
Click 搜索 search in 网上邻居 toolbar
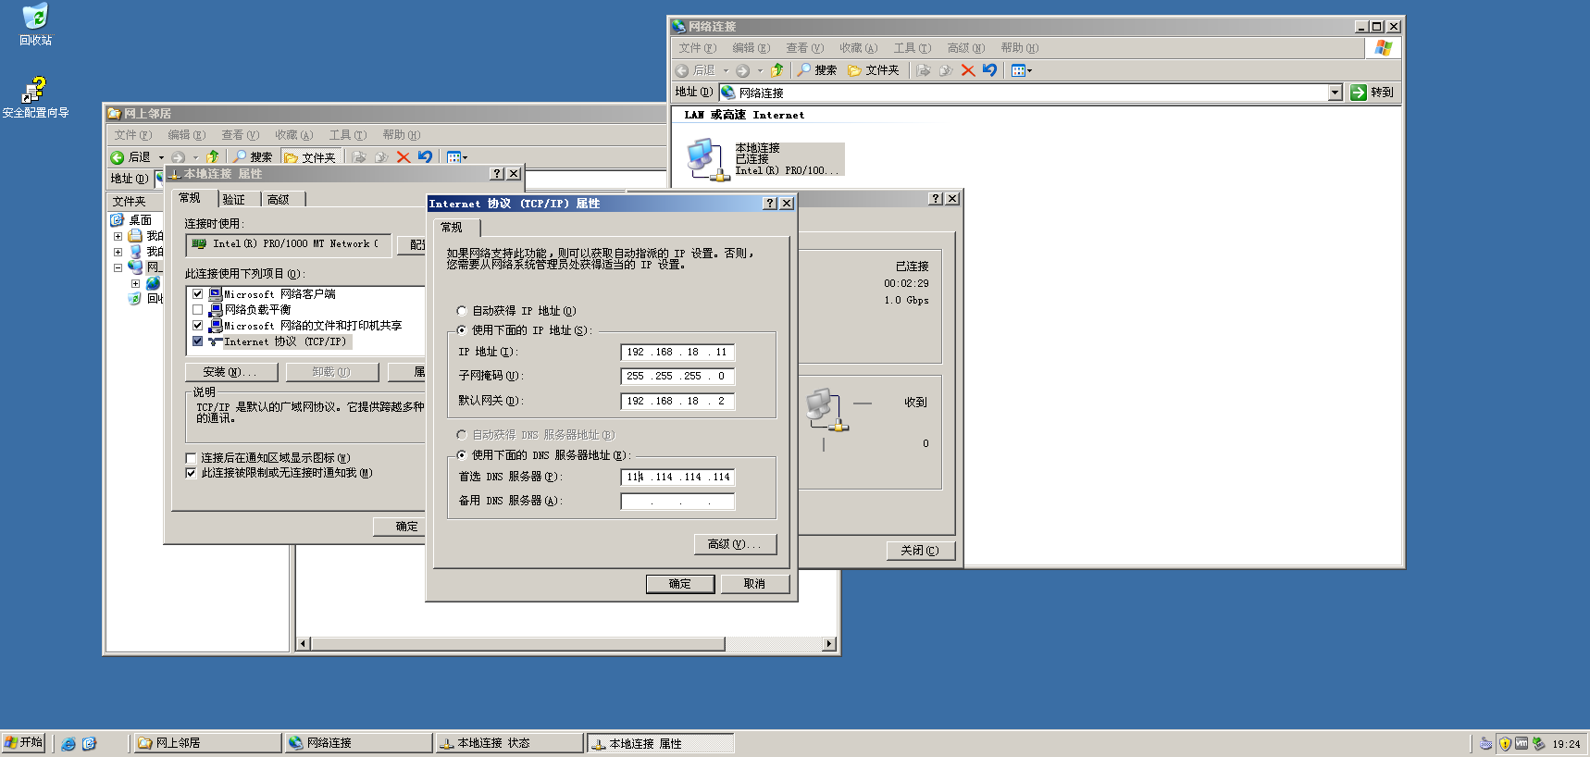[x=253, y=157]
